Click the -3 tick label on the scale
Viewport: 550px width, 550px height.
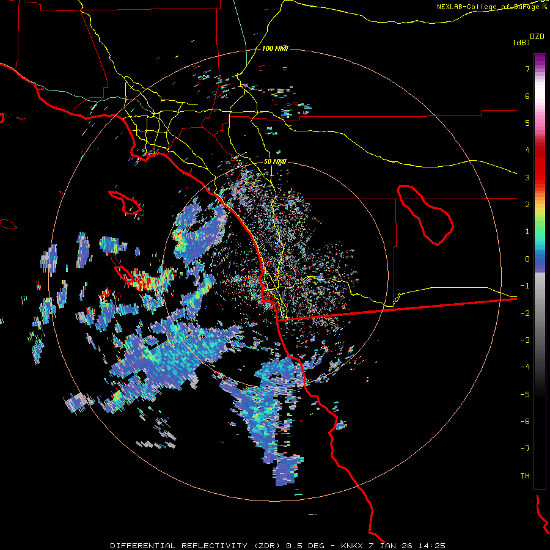coord(525,340)
